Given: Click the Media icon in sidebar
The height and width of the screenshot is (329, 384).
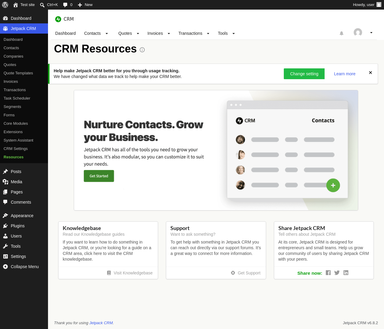Looking at the screenshot, I should pyautogui.click(x=5, y=182).
